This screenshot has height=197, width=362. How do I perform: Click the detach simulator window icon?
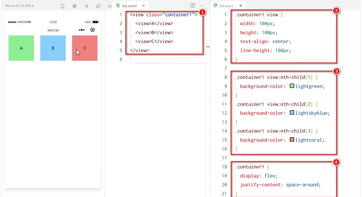[x=98, y=6]
